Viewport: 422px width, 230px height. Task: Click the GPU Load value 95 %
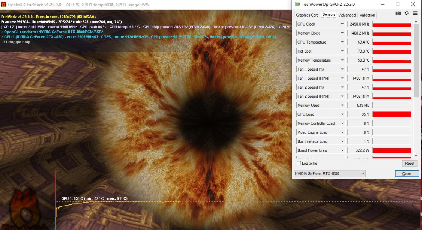tap(359, 114)
